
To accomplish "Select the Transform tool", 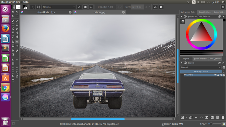I will pos(13,46).
